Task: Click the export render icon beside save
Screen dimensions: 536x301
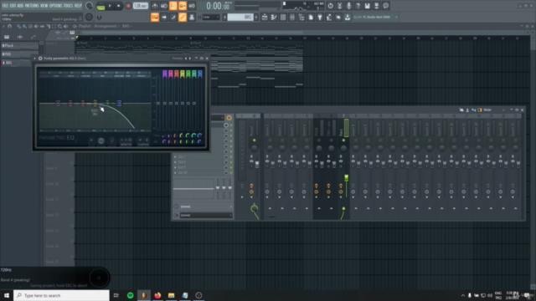Action: [376, 6]
